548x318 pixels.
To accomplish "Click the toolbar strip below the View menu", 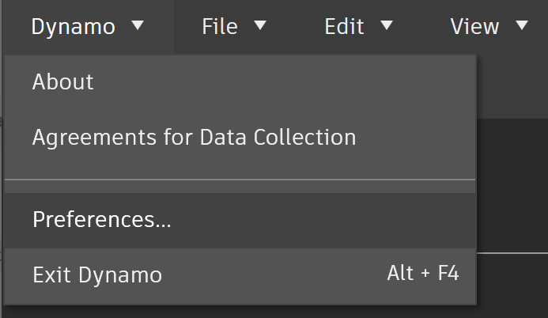I will point(512,85).
